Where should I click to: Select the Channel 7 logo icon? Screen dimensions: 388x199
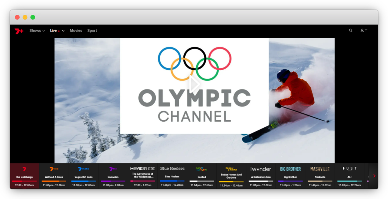[24, 169]
